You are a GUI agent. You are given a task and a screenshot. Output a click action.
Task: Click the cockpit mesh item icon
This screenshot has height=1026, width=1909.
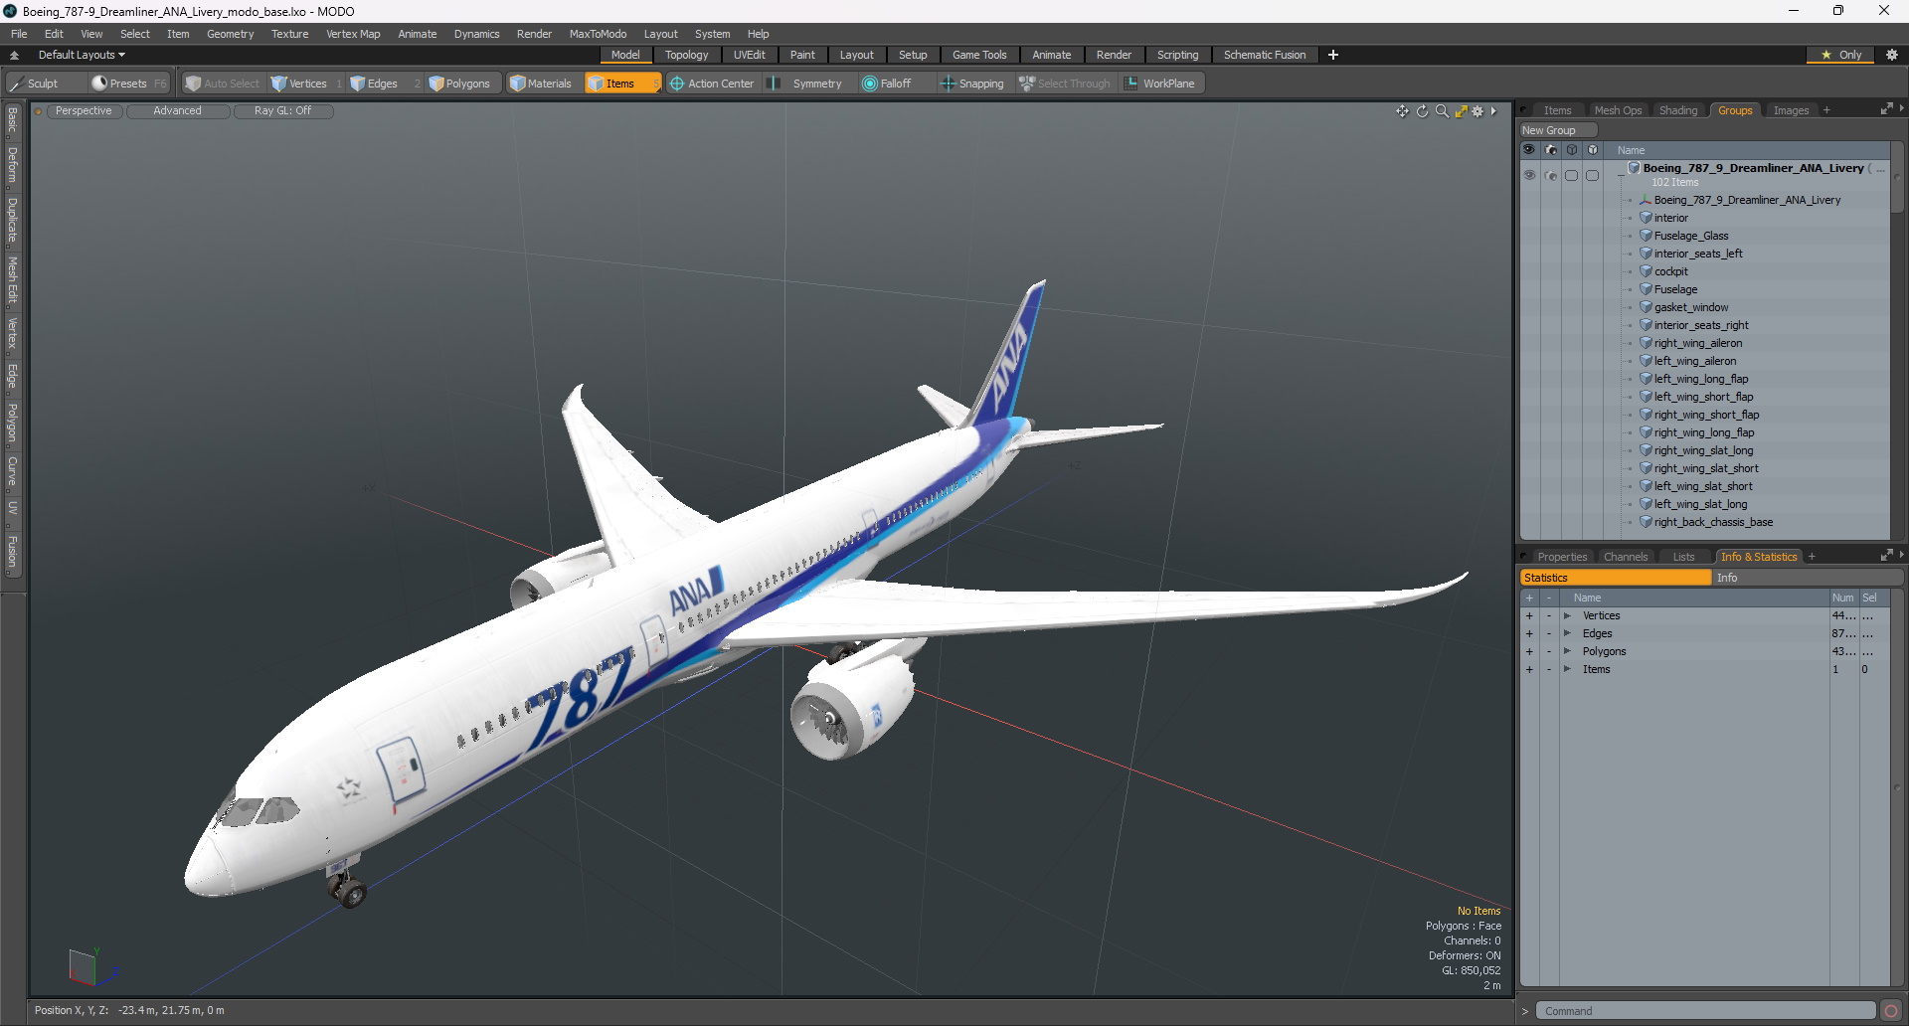pyautogui.click(x=1646, y=271)
